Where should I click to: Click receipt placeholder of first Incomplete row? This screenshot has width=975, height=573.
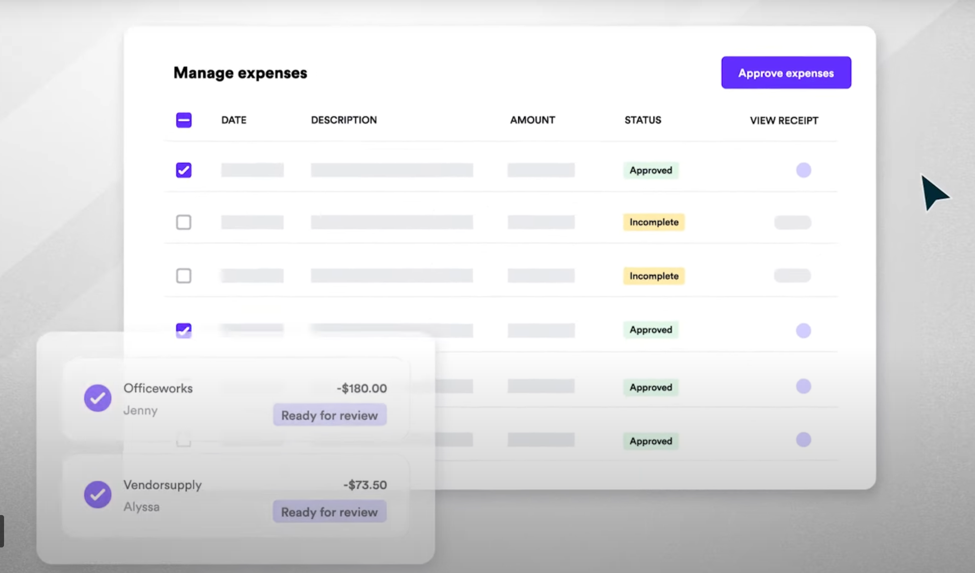click(792, 222)
